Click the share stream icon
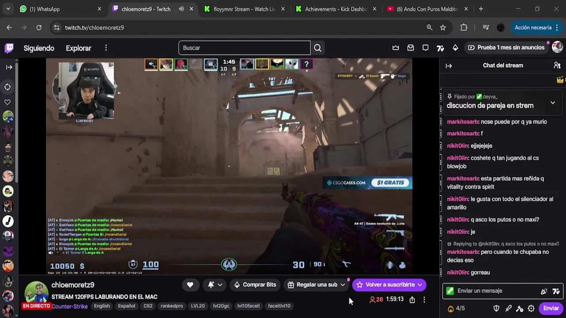 412,300
